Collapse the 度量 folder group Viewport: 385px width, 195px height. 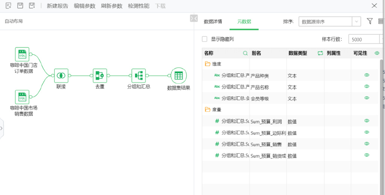[208, 110]
